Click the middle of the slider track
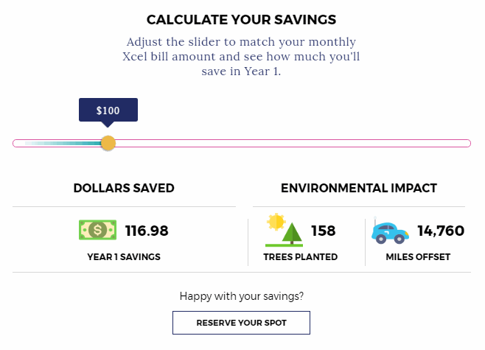 242,143
